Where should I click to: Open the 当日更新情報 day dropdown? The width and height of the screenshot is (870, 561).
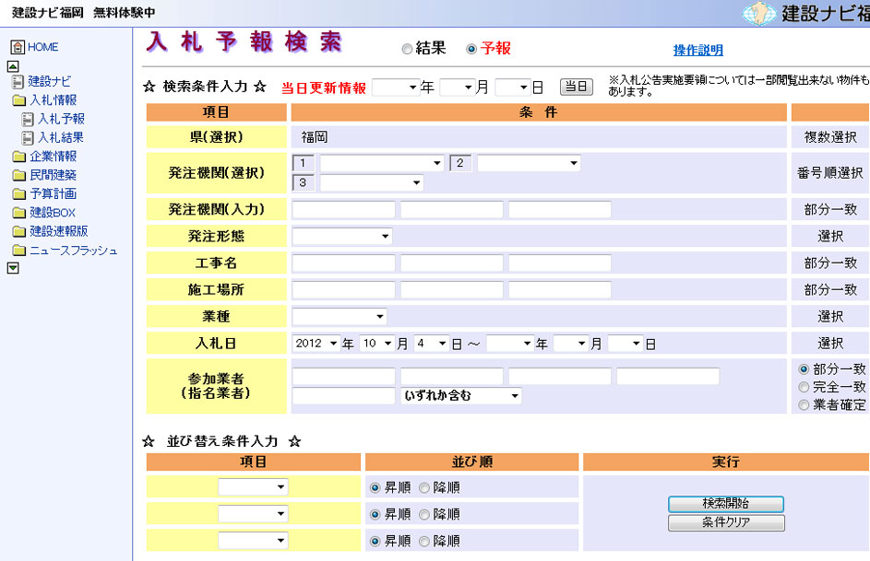click(513, 87)
